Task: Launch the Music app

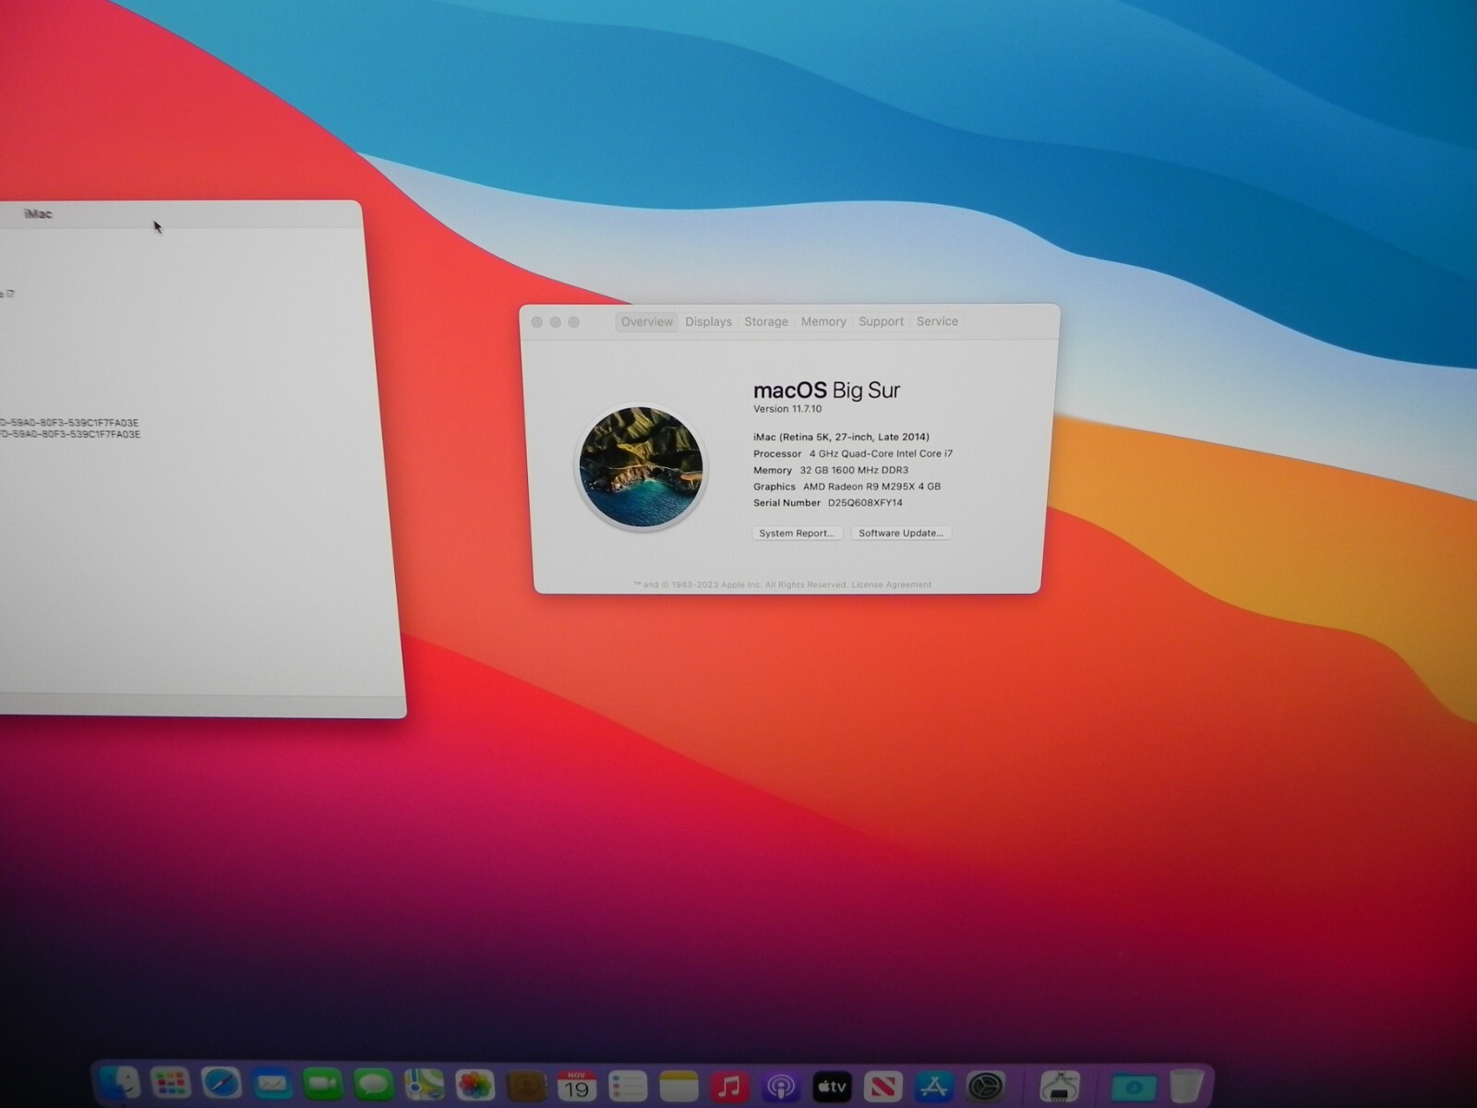Action: (x=729, y=1086)
